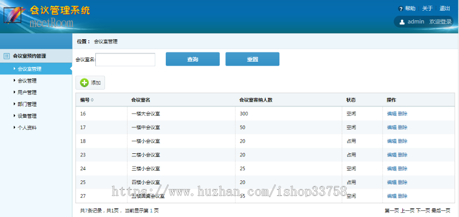Click the 查询 search button
Viewport: 459px width, 217px height.
(x=193, y=59)
